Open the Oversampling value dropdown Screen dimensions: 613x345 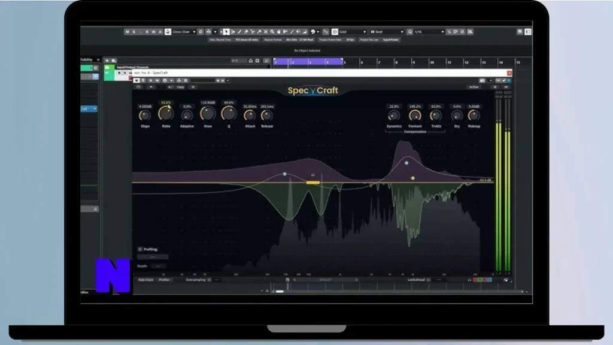tap(217, 280)
